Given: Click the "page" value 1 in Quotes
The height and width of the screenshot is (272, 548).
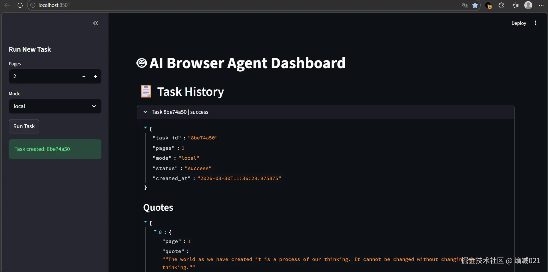Looking at the screenshot, I should coord(189,241).
